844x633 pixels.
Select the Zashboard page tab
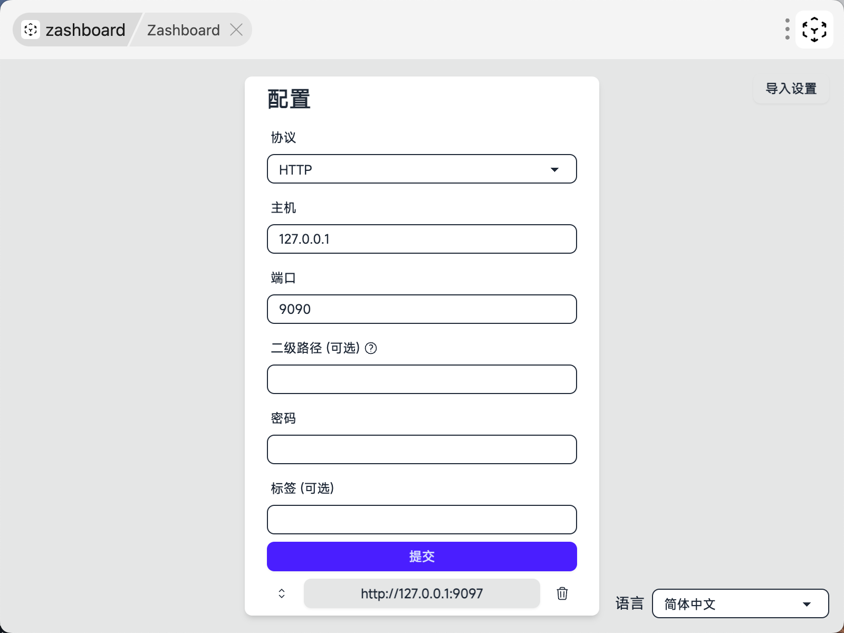point(183,30)
